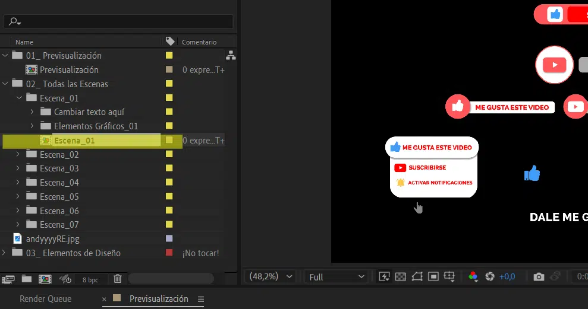Image resolution: width=588 pixels, height=309 pixels.
Task: Expand the Cambiar texto aquí folder
Action: [x=32, y=112]
